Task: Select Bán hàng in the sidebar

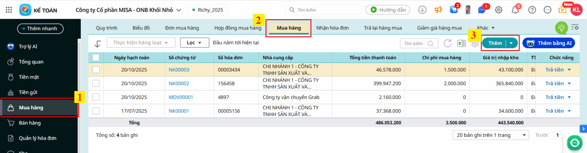Action: pyautogui.click(x=30, y=123)
